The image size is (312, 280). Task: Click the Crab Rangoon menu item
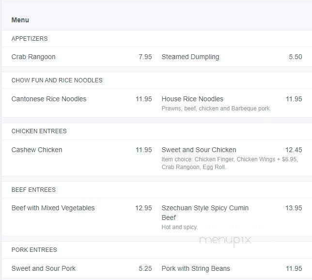33,57
